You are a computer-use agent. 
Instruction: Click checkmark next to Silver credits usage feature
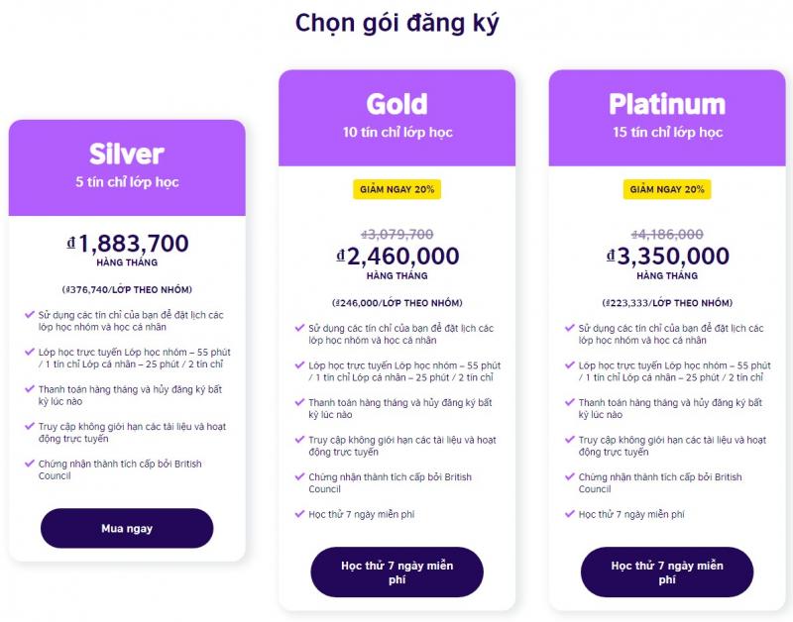[30, 315]
